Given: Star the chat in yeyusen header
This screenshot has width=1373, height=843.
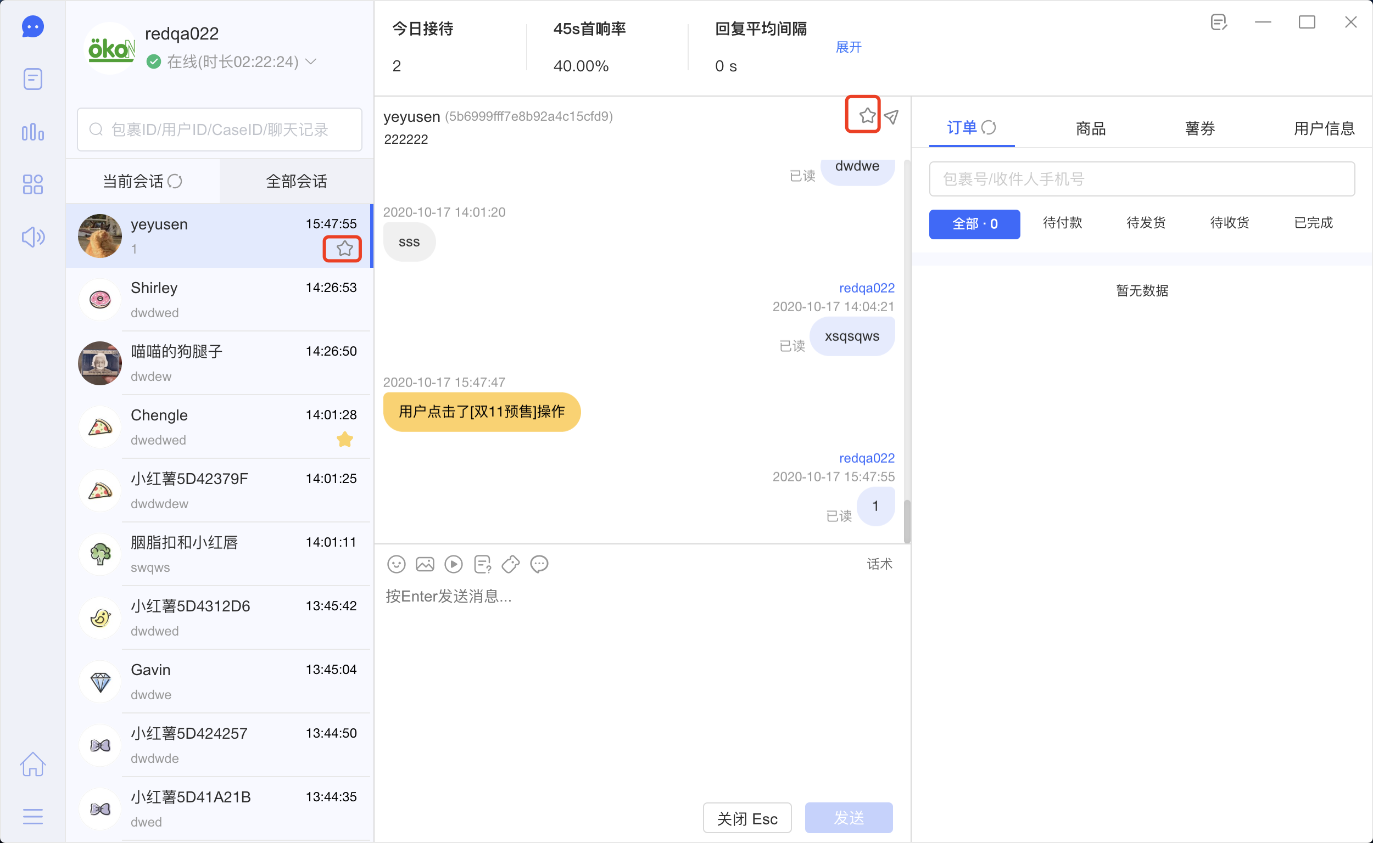Looking at the screenshot, I should coord(867,115).
